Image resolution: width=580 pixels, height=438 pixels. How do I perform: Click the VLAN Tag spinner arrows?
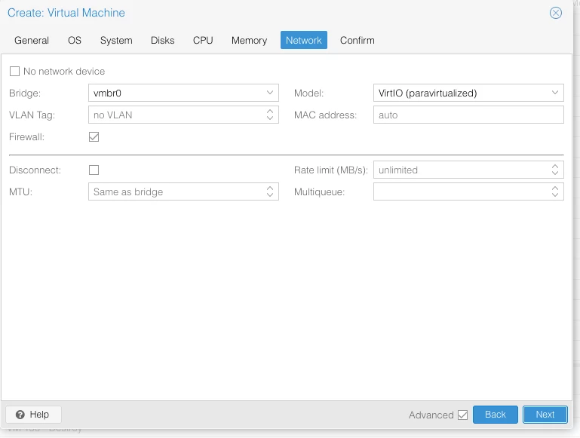point(270,115)
